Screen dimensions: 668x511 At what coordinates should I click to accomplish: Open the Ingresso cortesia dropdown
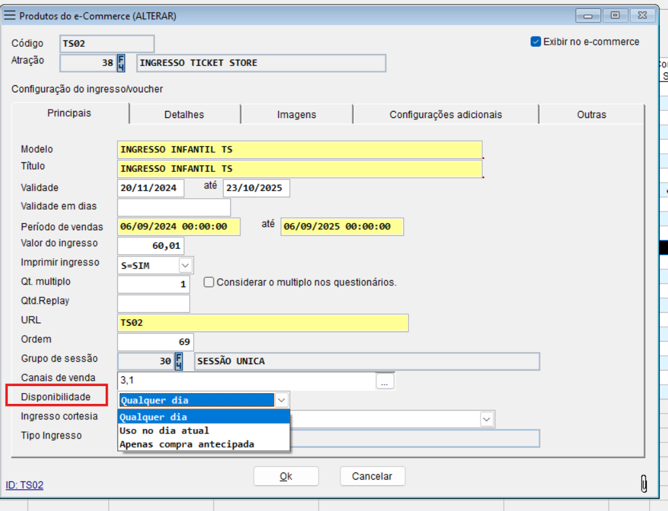(x=487, y=419)
